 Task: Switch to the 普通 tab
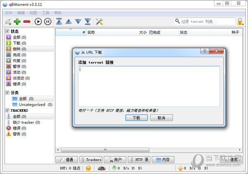point(67,160)
